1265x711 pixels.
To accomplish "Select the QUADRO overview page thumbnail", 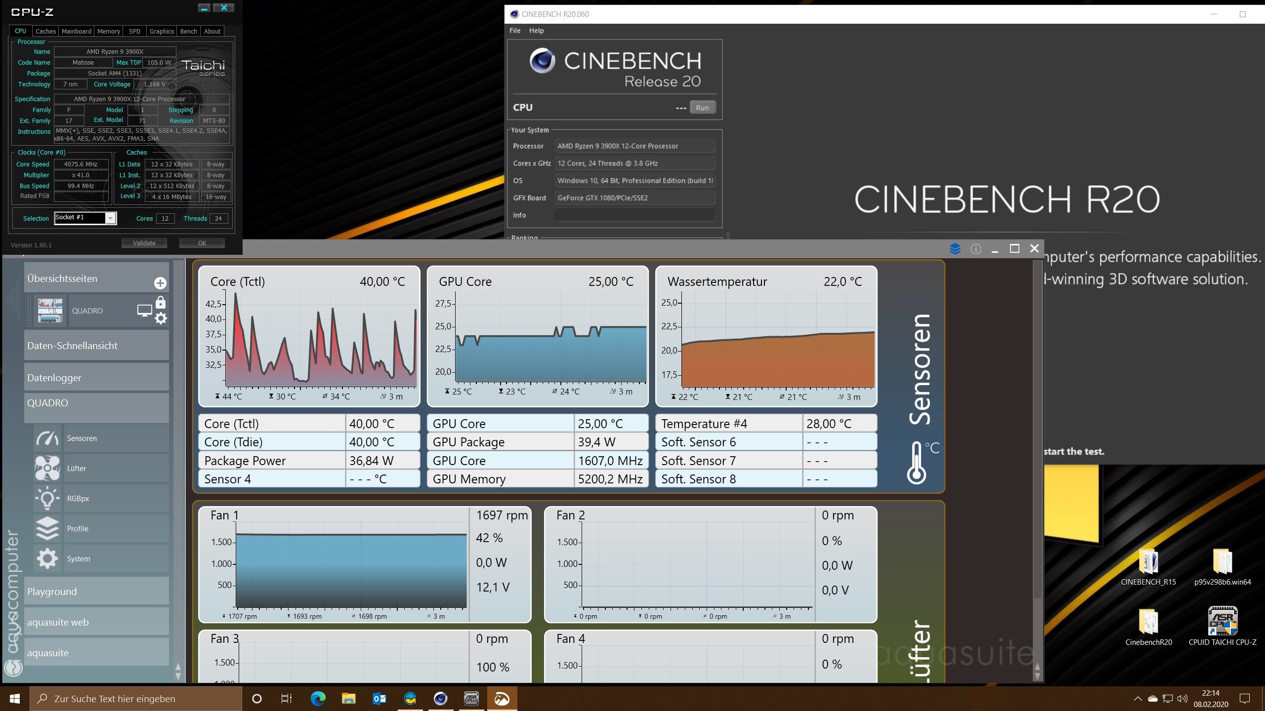I will tap(50, 311).
